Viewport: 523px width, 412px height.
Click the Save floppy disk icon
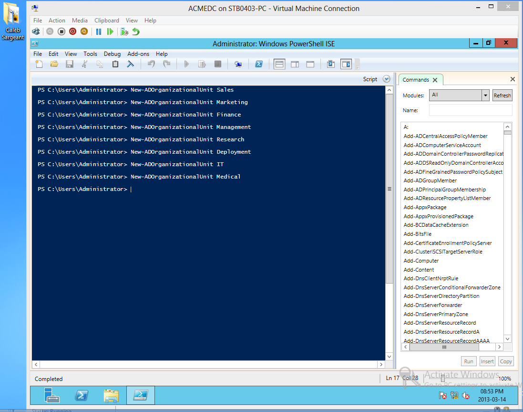pos(70,64)
